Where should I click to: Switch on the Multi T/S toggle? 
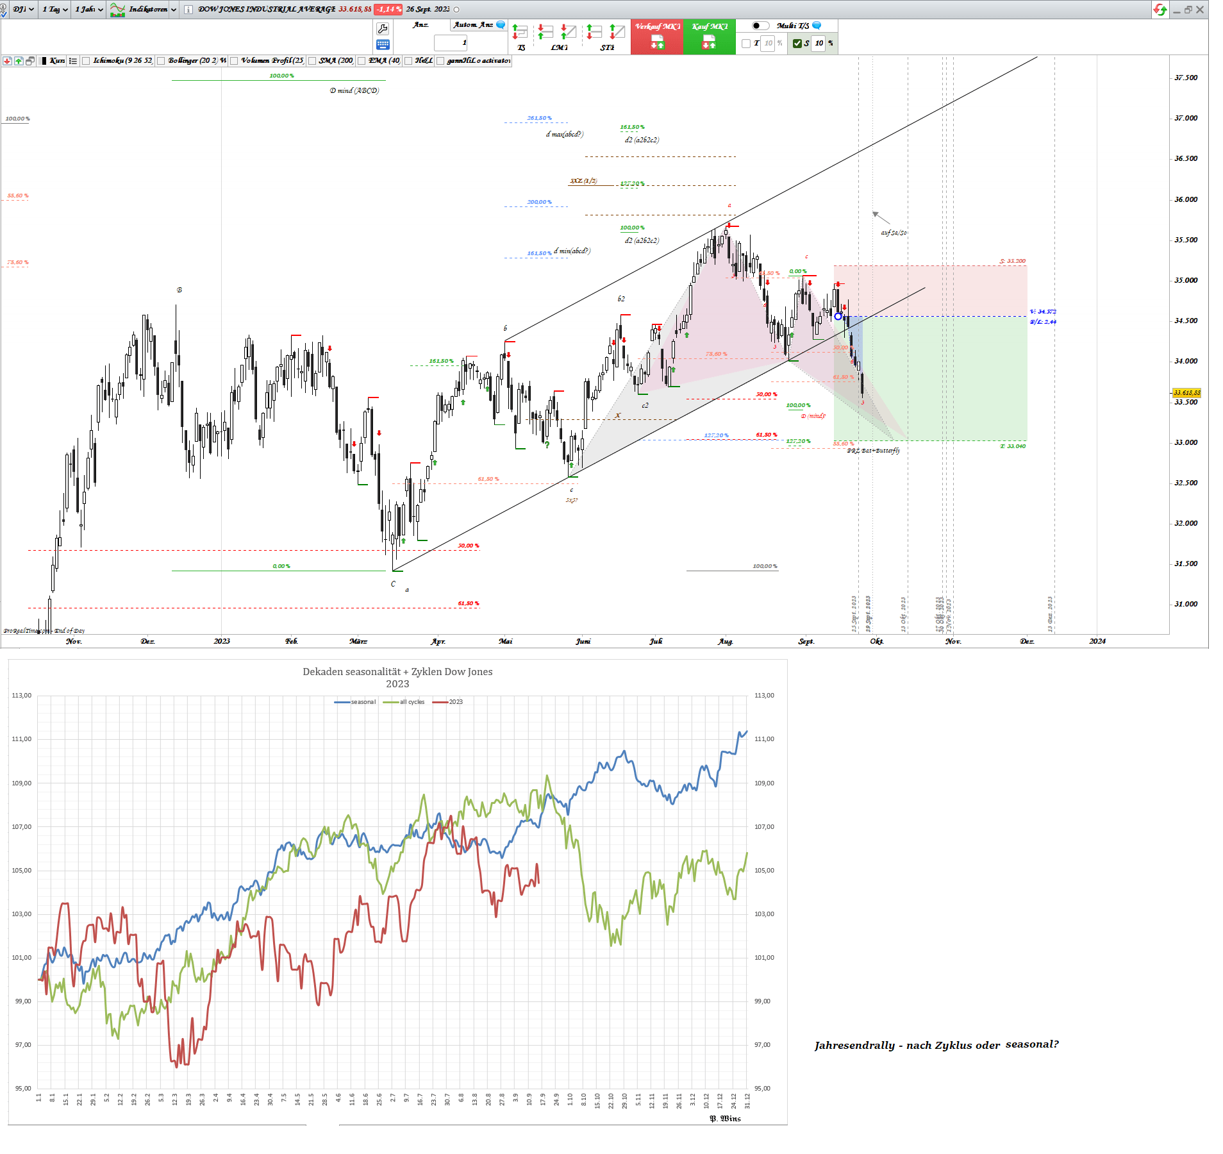pos(760,26)
